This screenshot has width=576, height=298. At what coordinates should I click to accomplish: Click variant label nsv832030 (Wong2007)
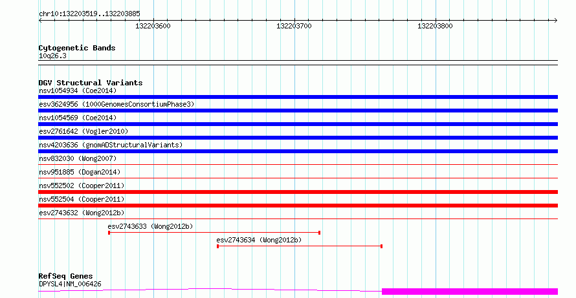(78, 158)
